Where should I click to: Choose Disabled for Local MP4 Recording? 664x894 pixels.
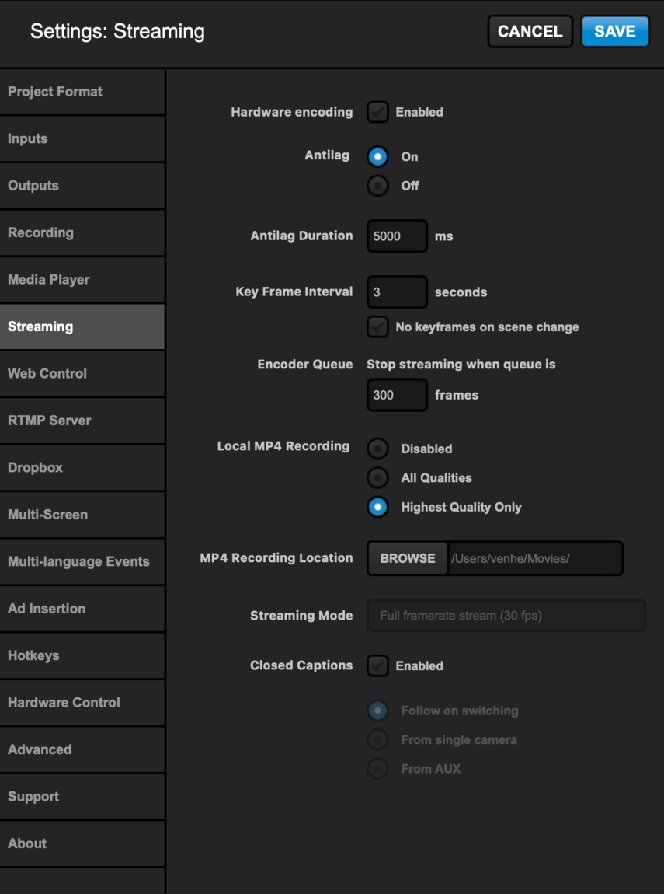click(x=377, y=449)
